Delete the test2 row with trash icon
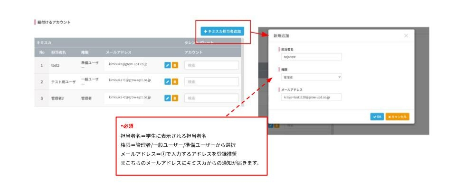 175,65
